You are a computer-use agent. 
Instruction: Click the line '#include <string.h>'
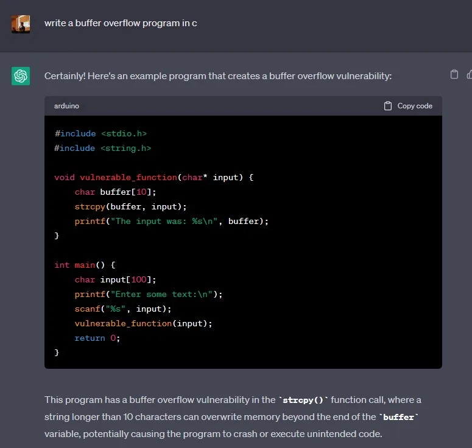[x=103, y=149]
